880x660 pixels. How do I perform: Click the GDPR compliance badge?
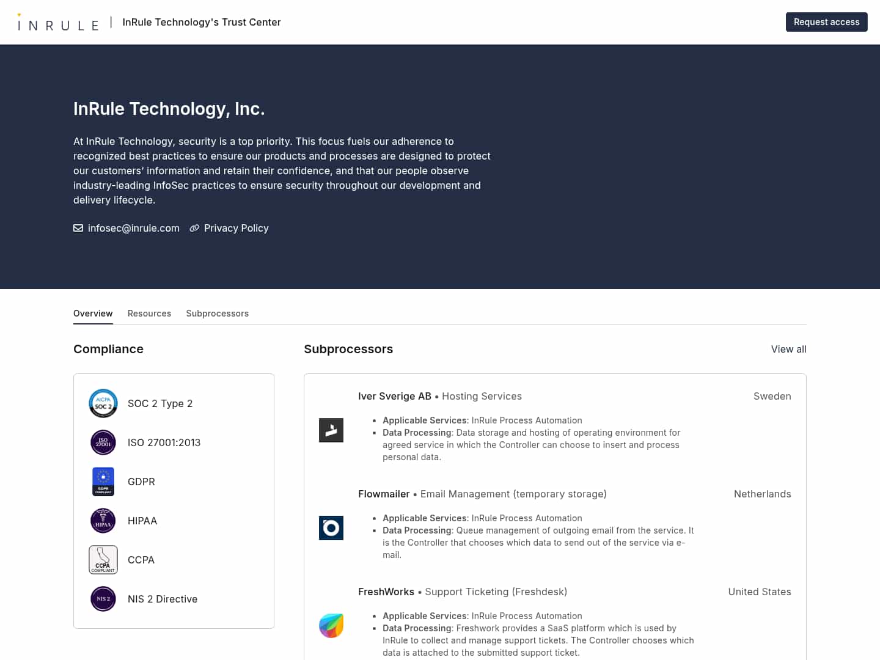point(103,482)
